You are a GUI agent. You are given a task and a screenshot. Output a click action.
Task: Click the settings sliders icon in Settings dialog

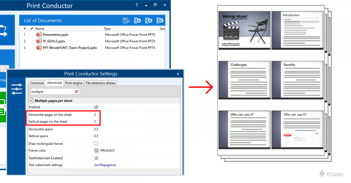(16, 89)
